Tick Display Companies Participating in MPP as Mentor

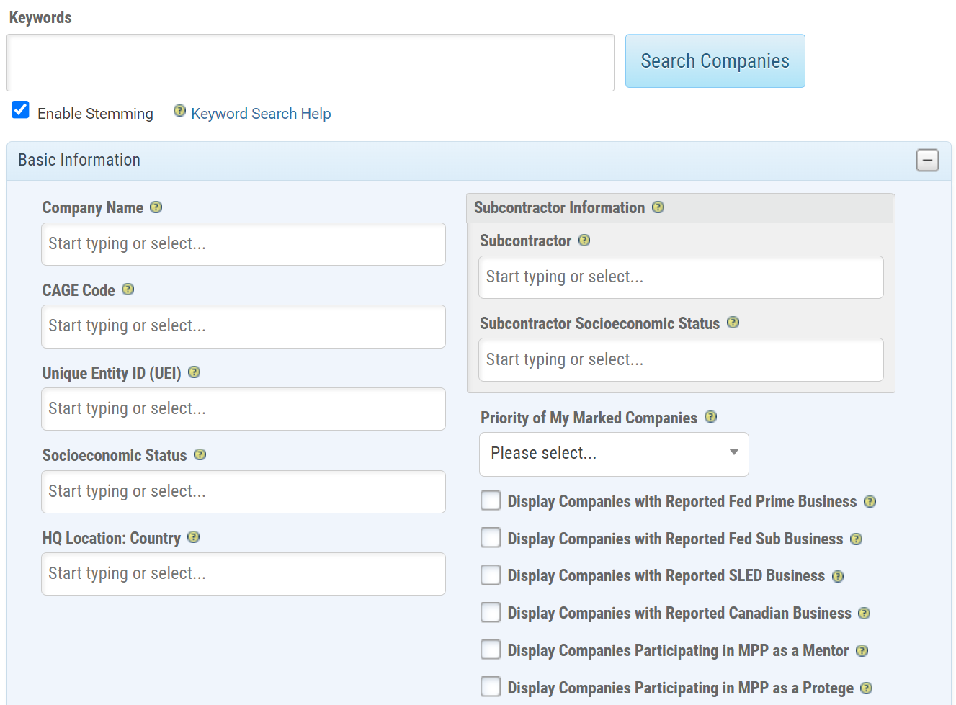pyautogui.click(x=491, y=650)
